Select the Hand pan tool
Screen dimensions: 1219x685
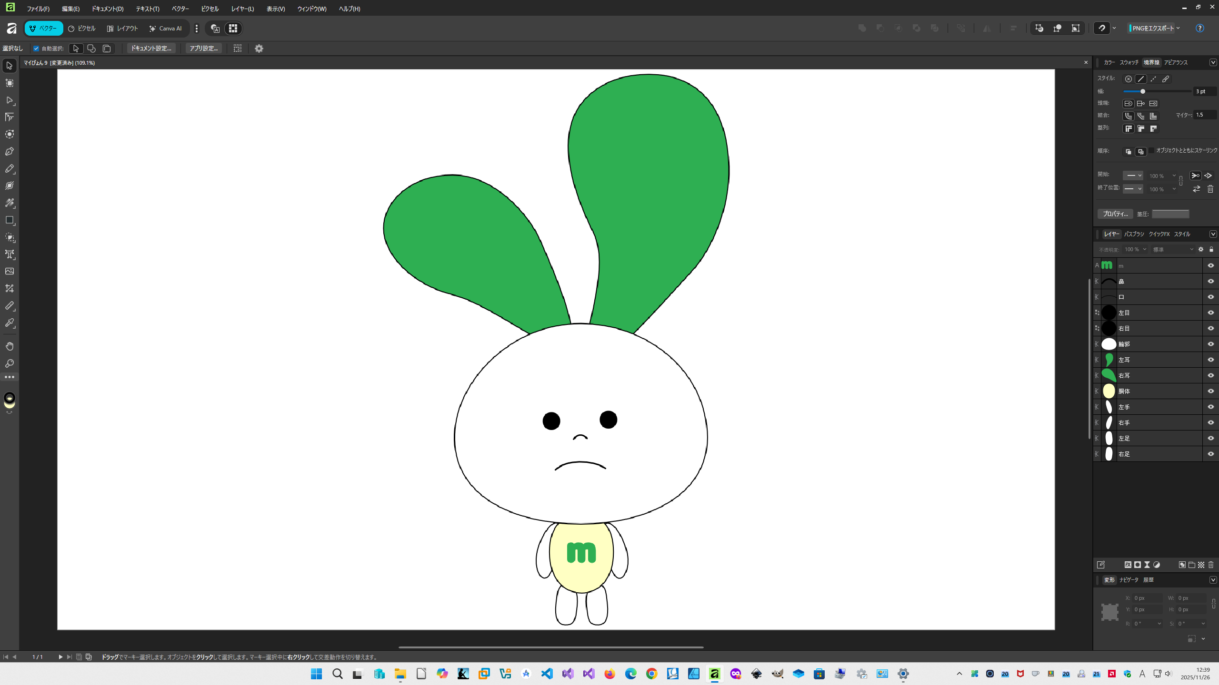coord(10,346)
